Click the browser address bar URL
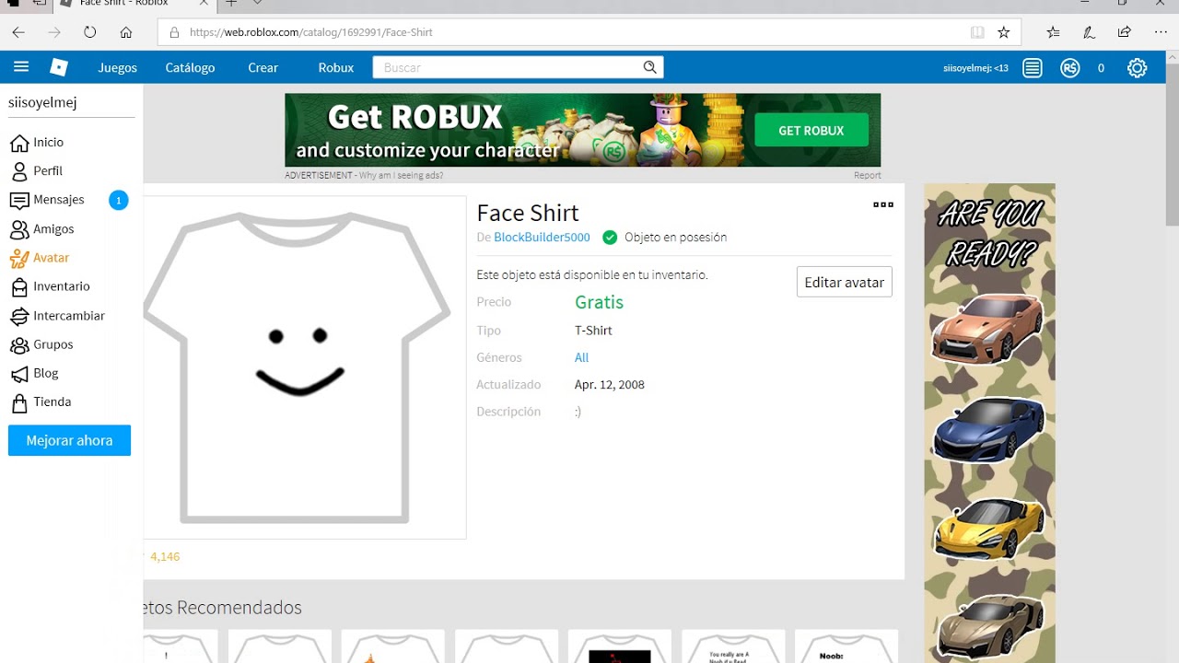 (x=310, y=32)
